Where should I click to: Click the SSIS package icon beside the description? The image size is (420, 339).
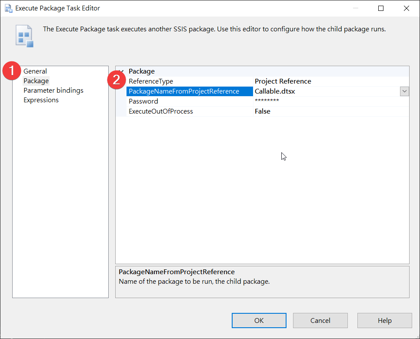24,36
